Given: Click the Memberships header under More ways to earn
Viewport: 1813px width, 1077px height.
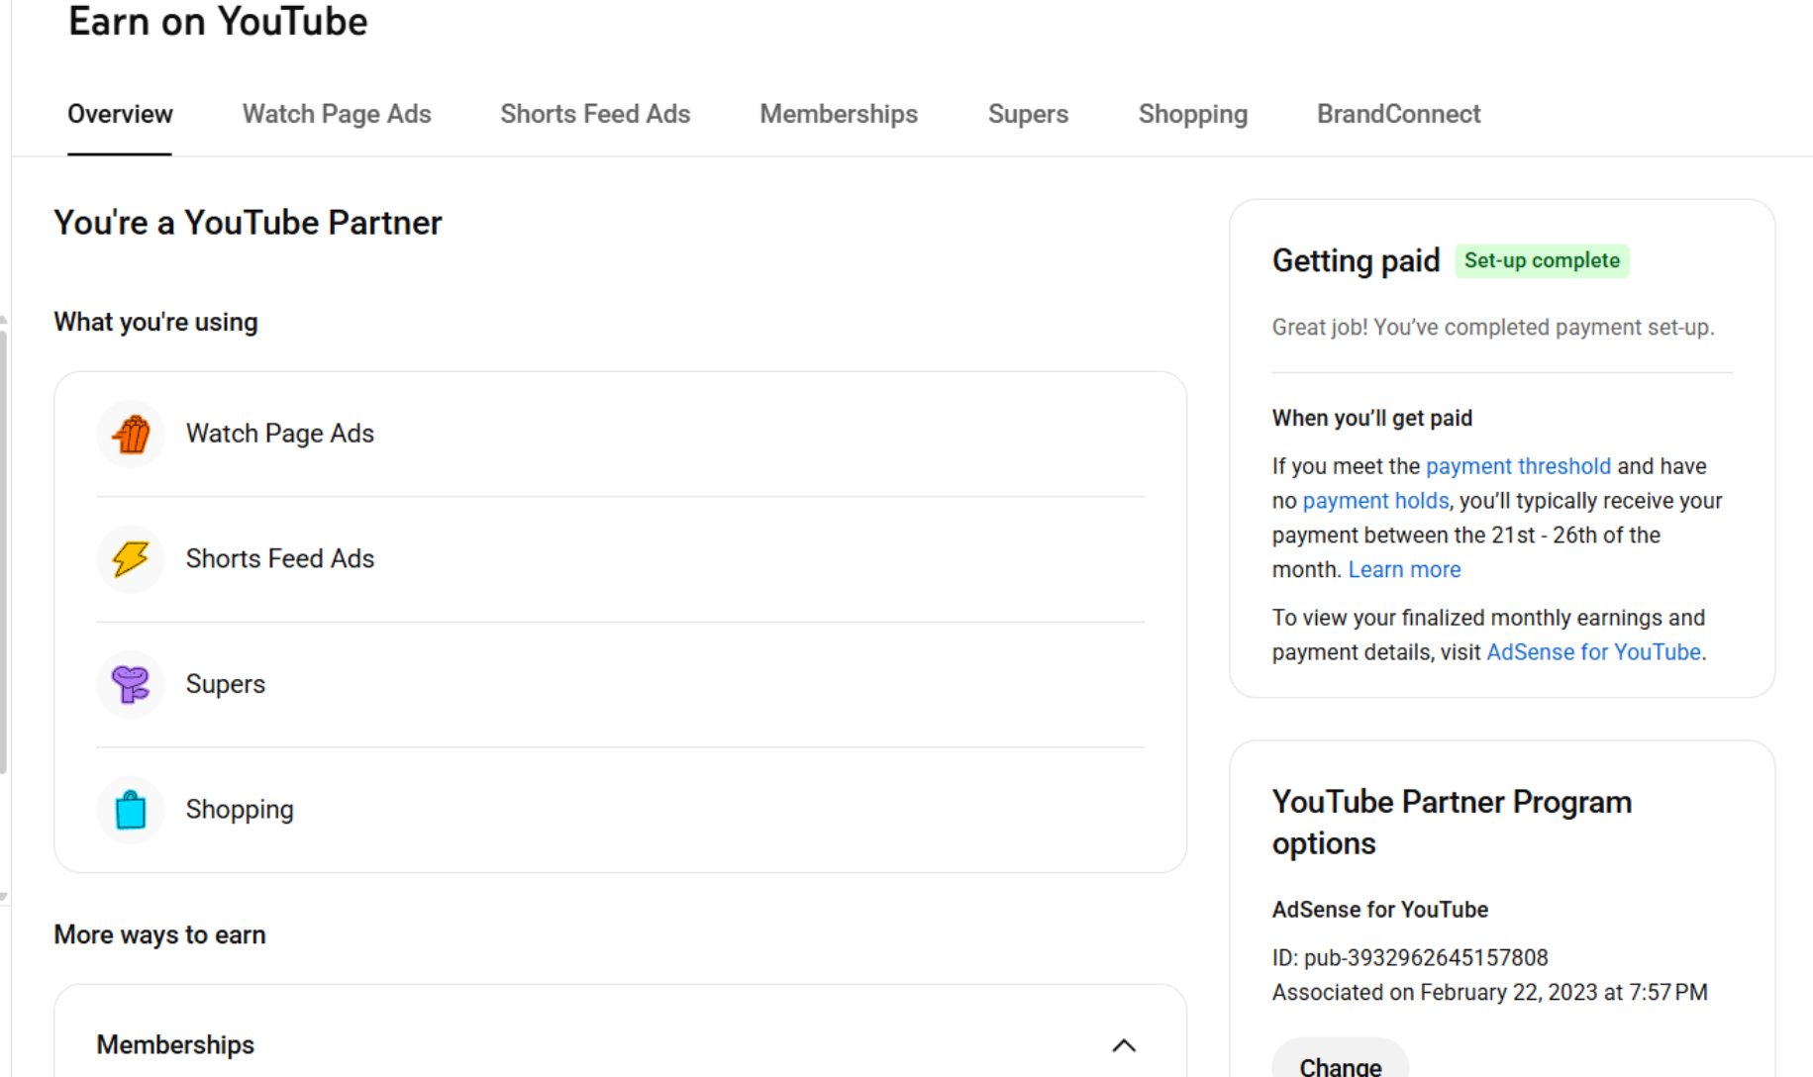Looking at the screenshot, I should pyautogui.click(x=175, y=1045).
